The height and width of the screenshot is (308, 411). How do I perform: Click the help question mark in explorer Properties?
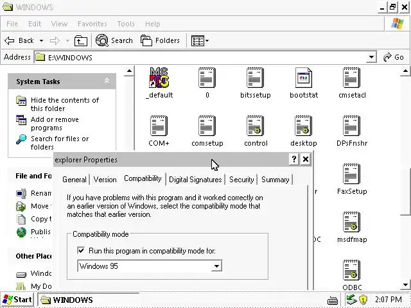[x=294, y=159]
